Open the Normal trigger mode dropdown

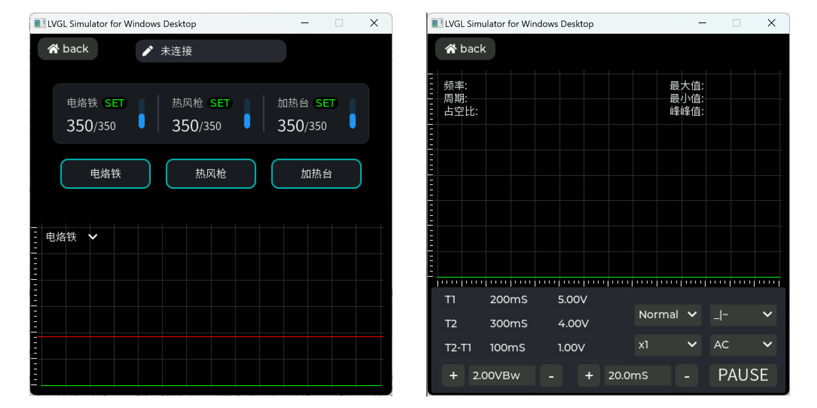tap(667, 315)
